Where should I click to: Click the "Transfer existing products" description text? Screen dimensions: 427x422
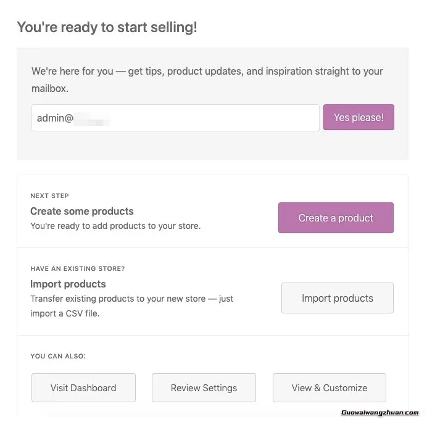click(x=131, y=299)
